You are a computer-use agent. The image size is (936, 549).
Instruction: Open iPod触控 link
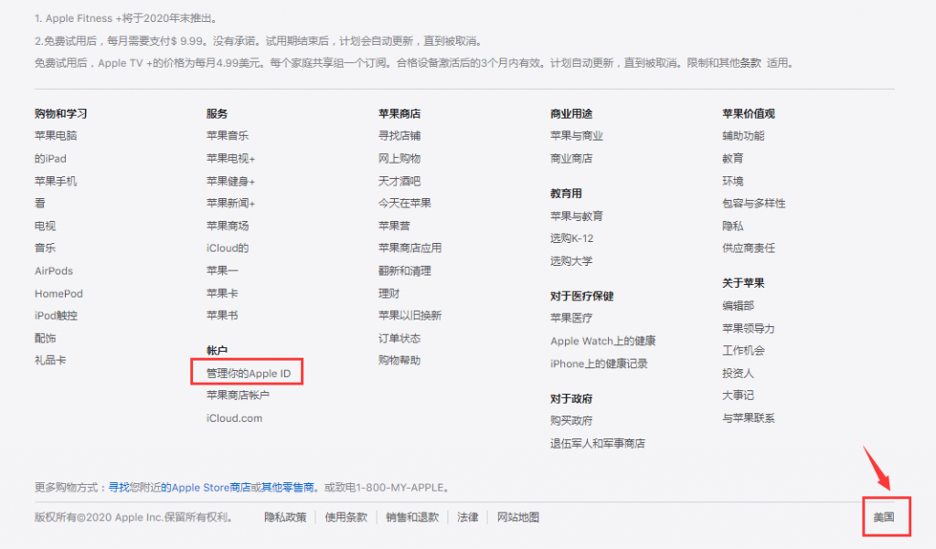click(x=56, y=316)
